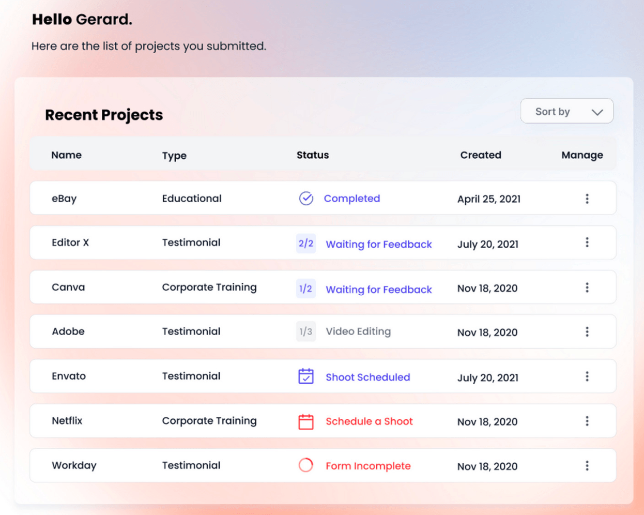The height and width of the screenshot is (515, 644).
Task: Click the calendar check icon for Envato
Action: [x=306, y=376]
